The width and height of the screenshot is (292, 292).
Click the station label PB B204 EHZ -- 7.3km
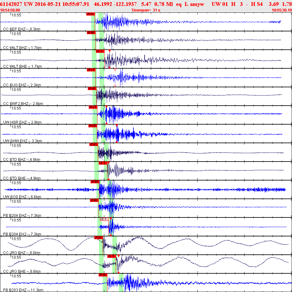(x=22, y=216)
